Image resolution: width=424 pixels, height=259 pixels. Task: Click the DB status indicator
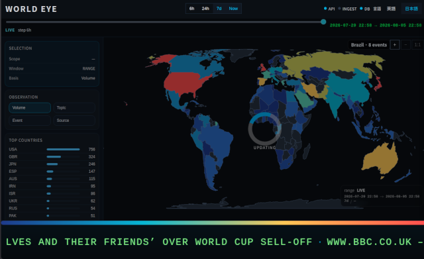(x=365, y=9)
